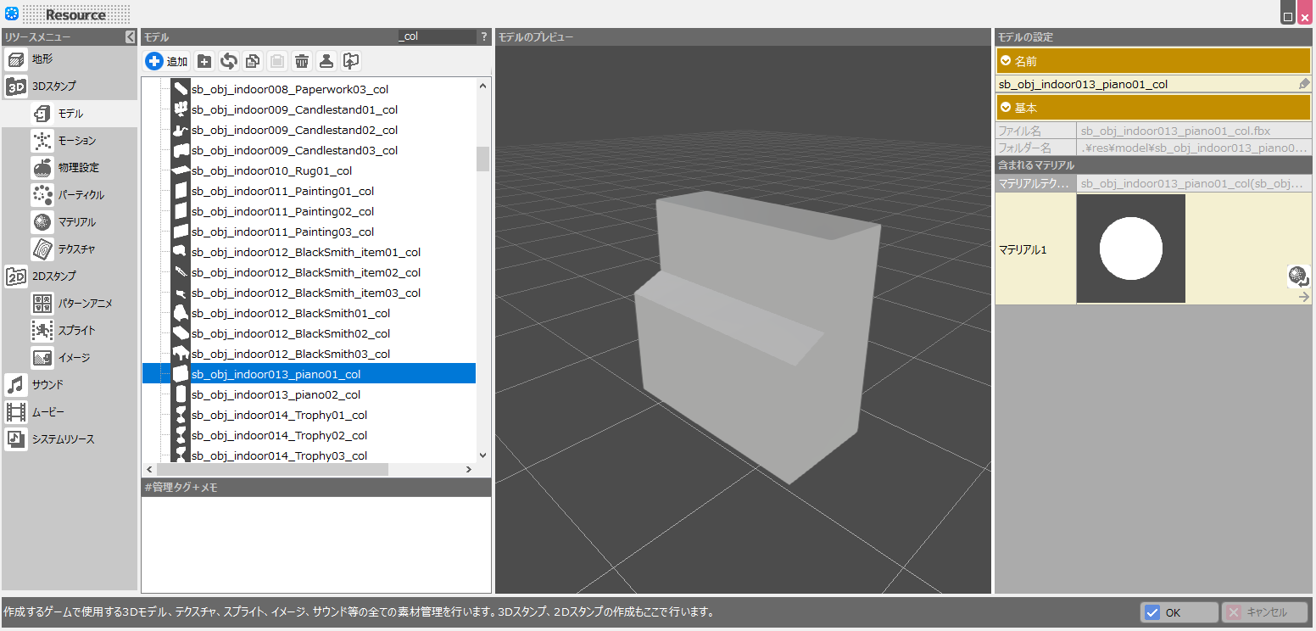The width and height of the screenshot is (1316, 631).
Task: Open the テクスチャ resource category
Action: (76, 249)
